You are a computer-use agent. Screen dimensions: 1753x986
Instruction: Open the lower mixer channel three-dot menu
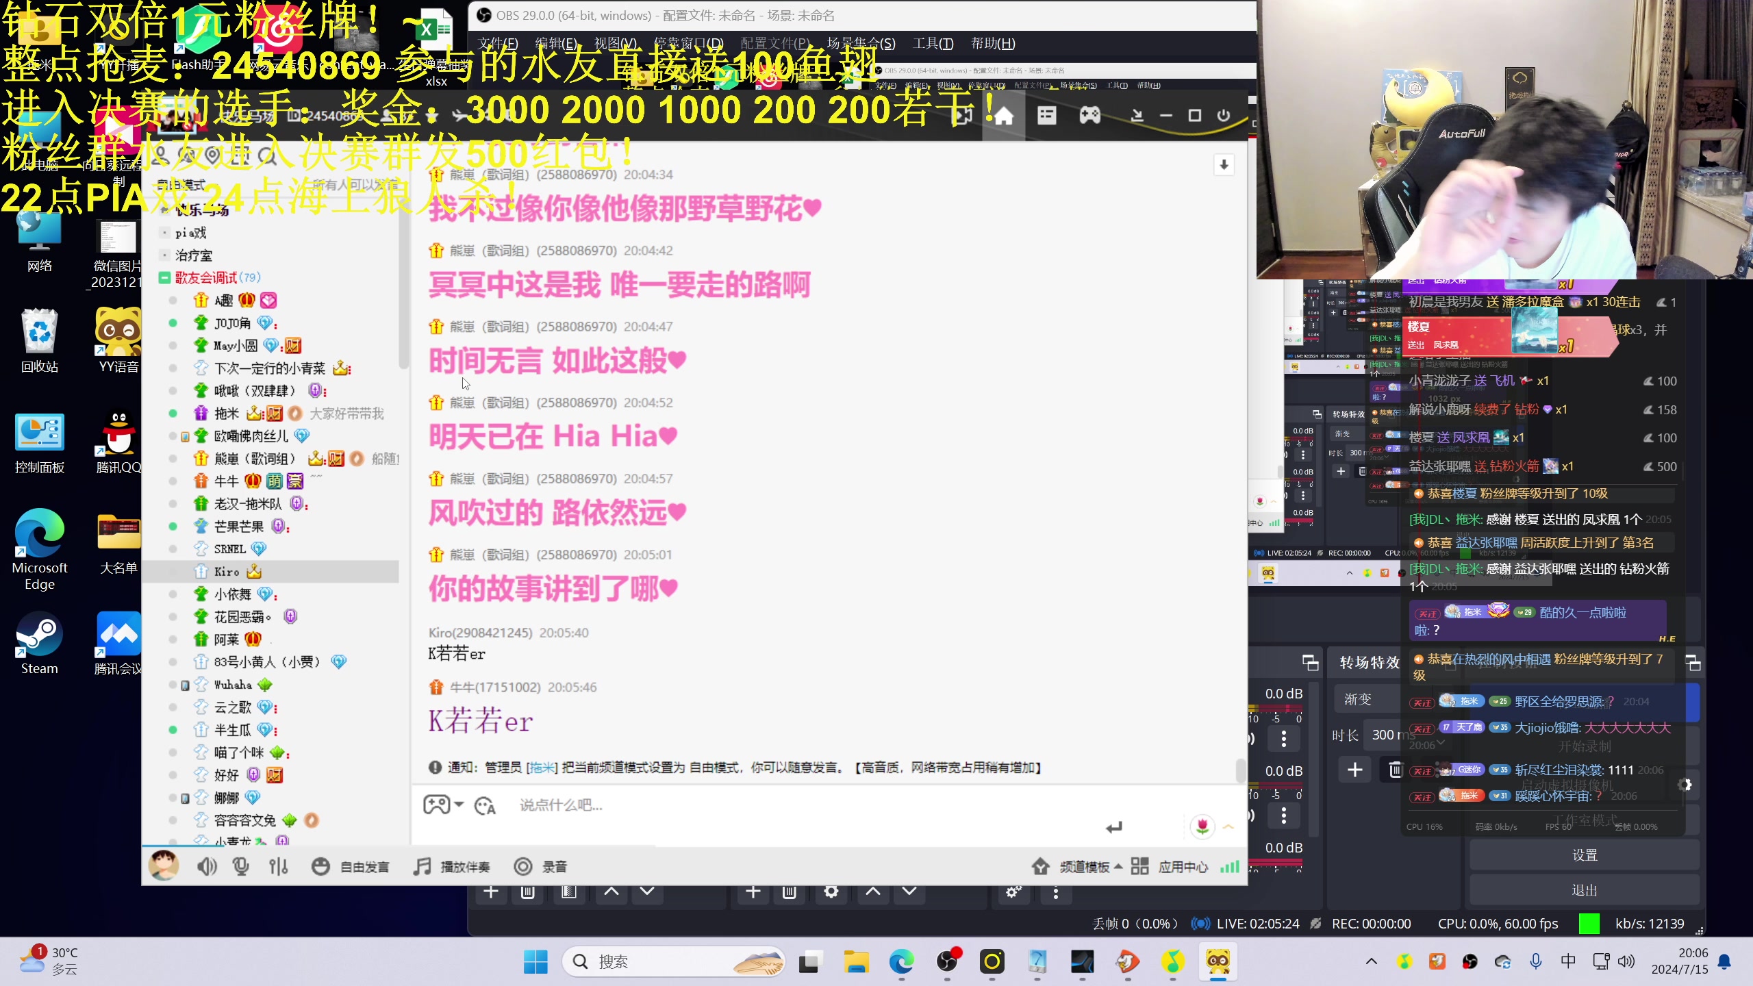(x=1284, y=815)
